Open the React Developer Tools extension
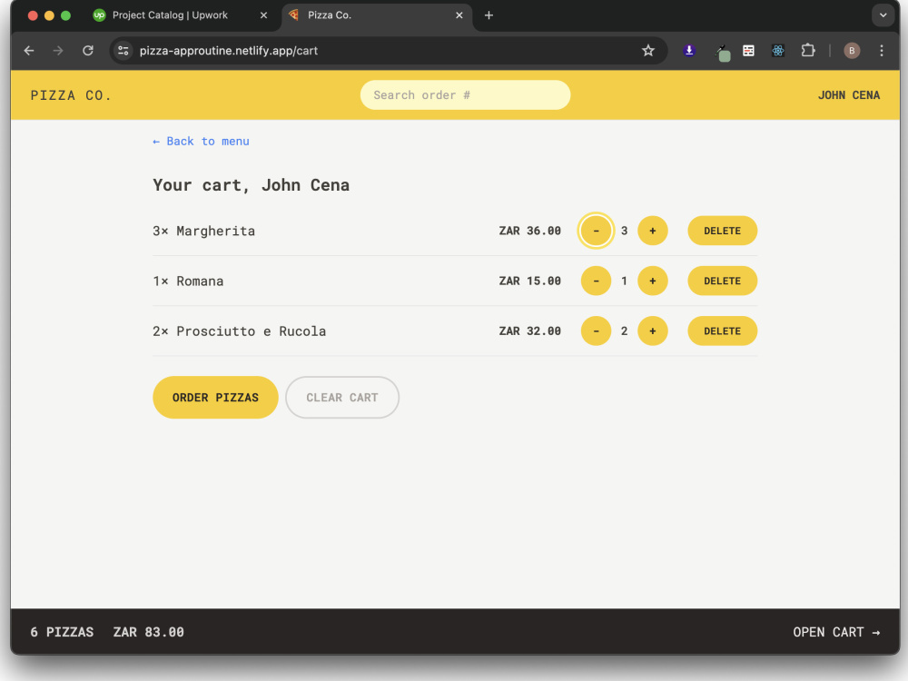Screen dimensions: 908x681 778,51
